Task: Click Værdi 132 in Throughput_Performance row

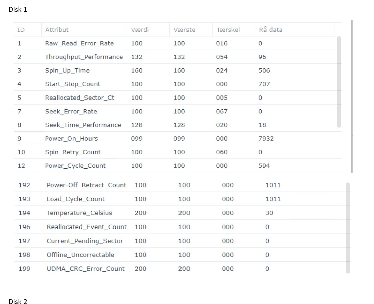Action: 137,57
